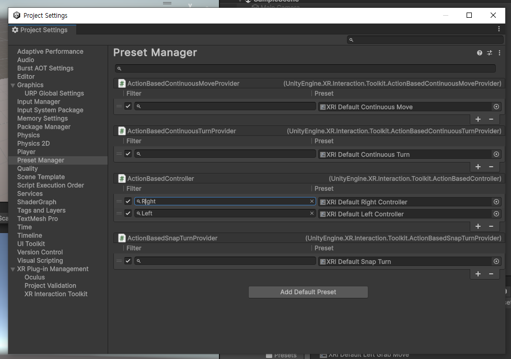Viewport: 511px width, 359px height.
Task: Click the top Project Settings search field
Action: [x=425, y=40]
